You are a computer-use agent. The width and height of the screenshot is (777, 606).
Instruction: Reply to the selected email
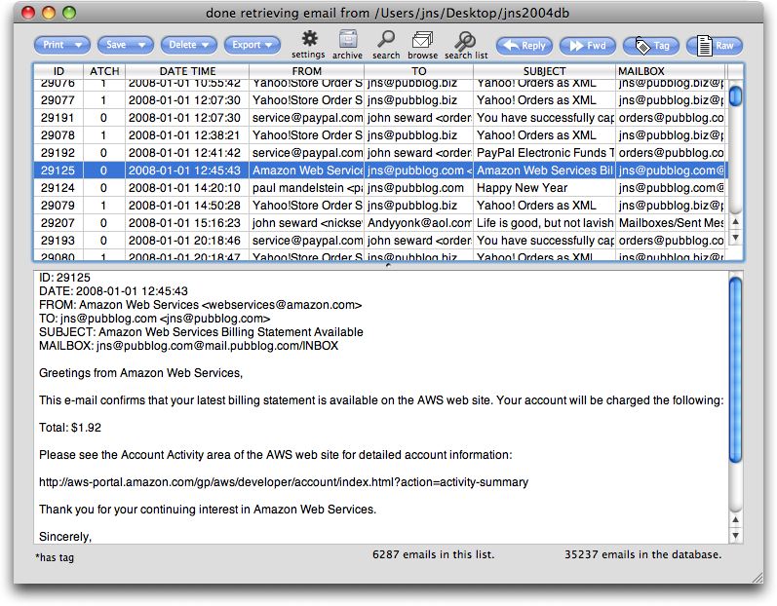click(x=524, y=46)
